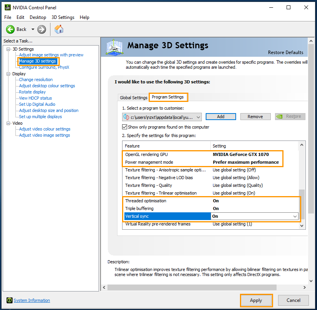Image resolution: width=317 pixels, height=310 pixels.
Task: Select Manage 3D settings task
Action: coord(37,61)
